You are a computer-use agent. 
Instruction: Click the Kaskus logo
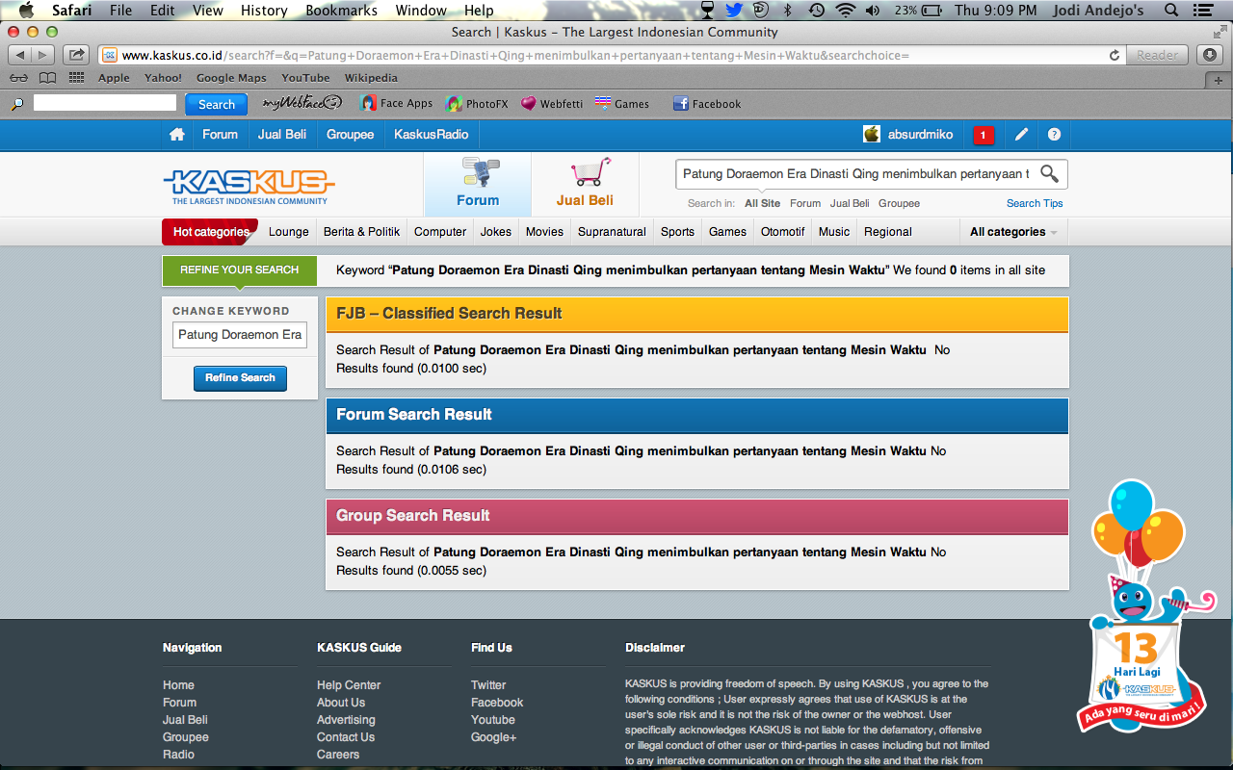pos(249,186)
